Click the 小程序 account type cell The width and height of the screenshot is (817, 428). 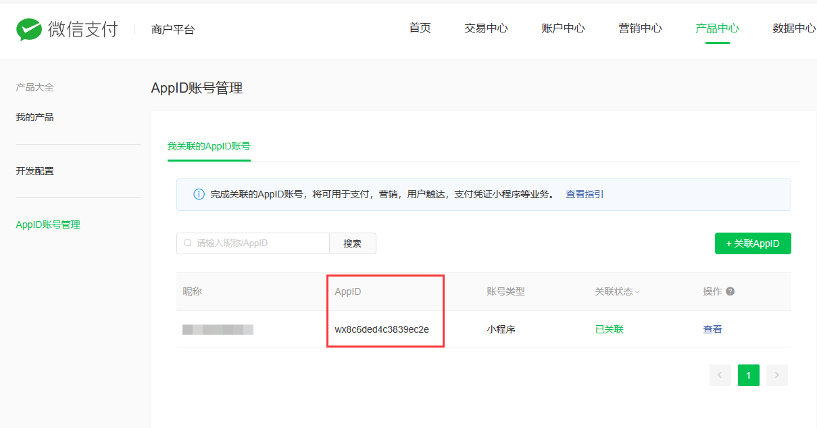click(x=501, y=329)
